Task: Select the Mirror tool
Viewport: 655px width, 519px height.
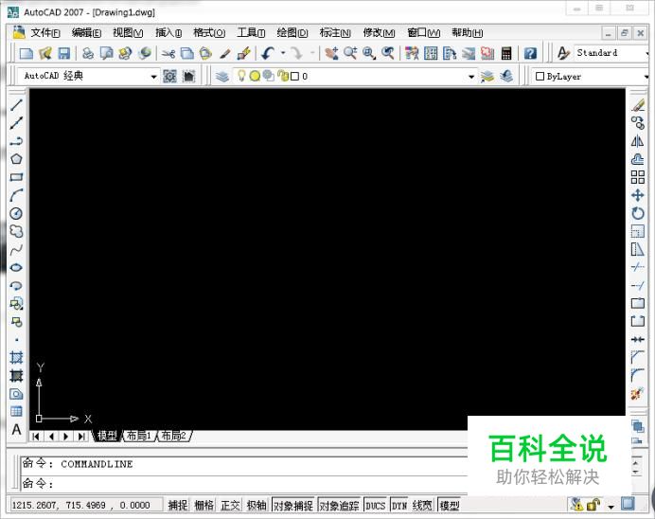Action: click(x=638, y=141)
